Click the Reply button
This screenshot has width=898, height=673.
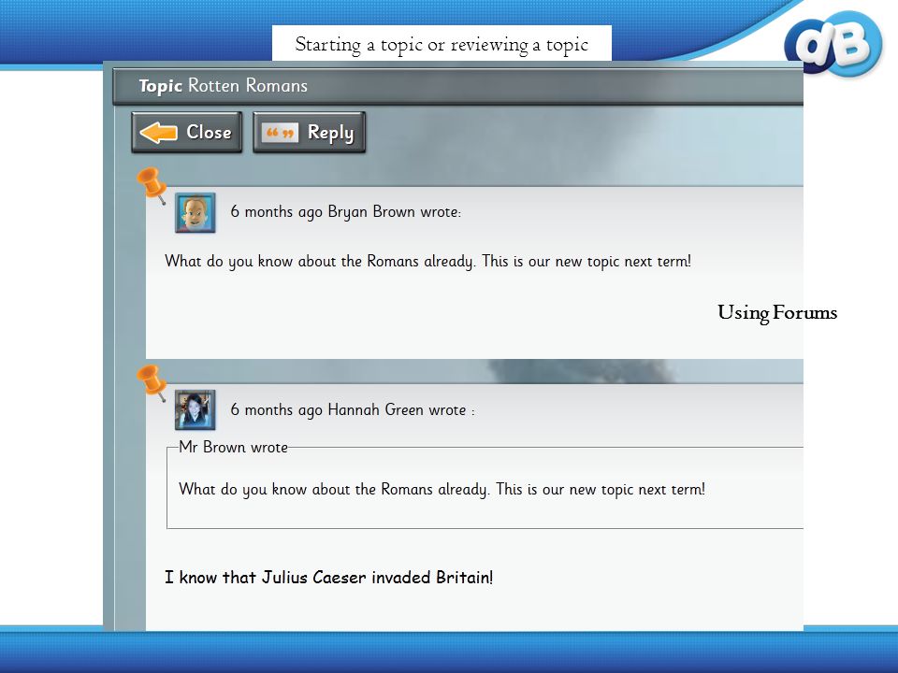pos(310,132)
